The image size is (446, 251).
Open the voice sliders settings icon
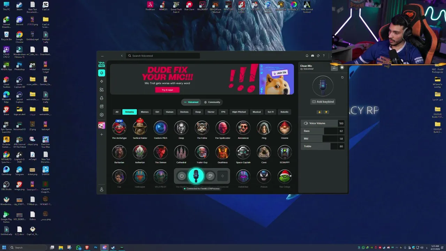pos(334,68)
